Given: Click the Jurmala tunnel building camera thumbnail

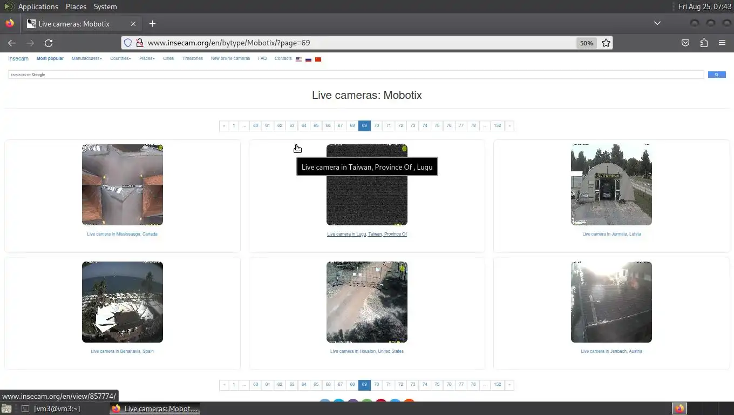Looking at the screenshot, I should [611, 185].
